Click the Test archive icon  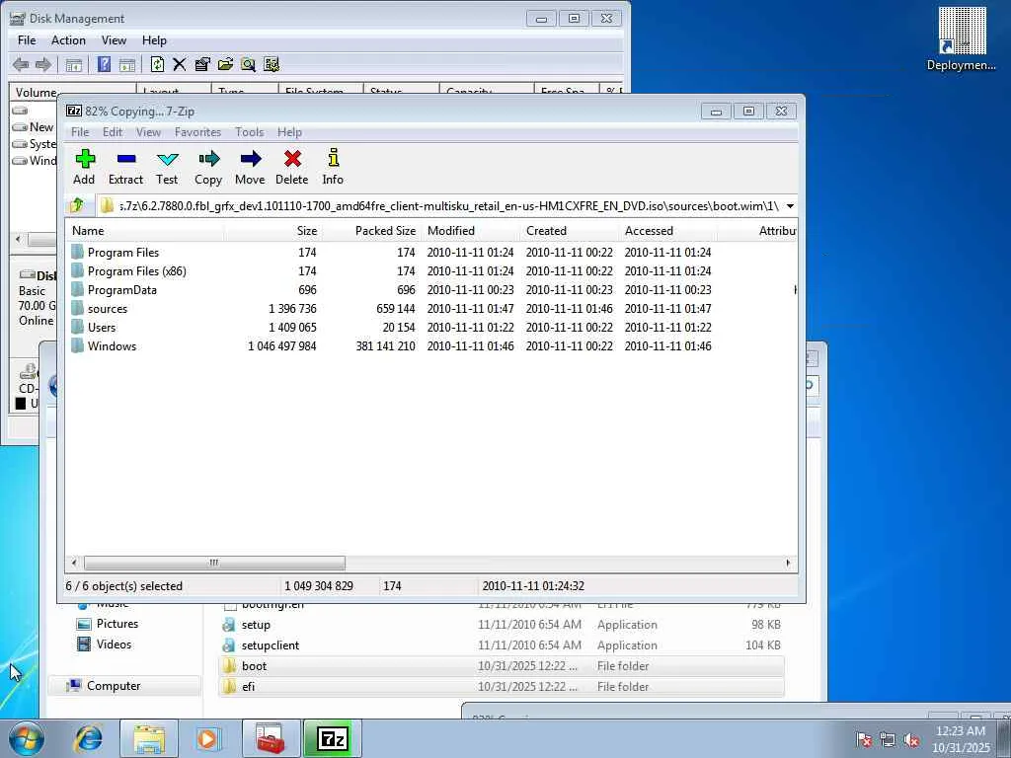167,167
